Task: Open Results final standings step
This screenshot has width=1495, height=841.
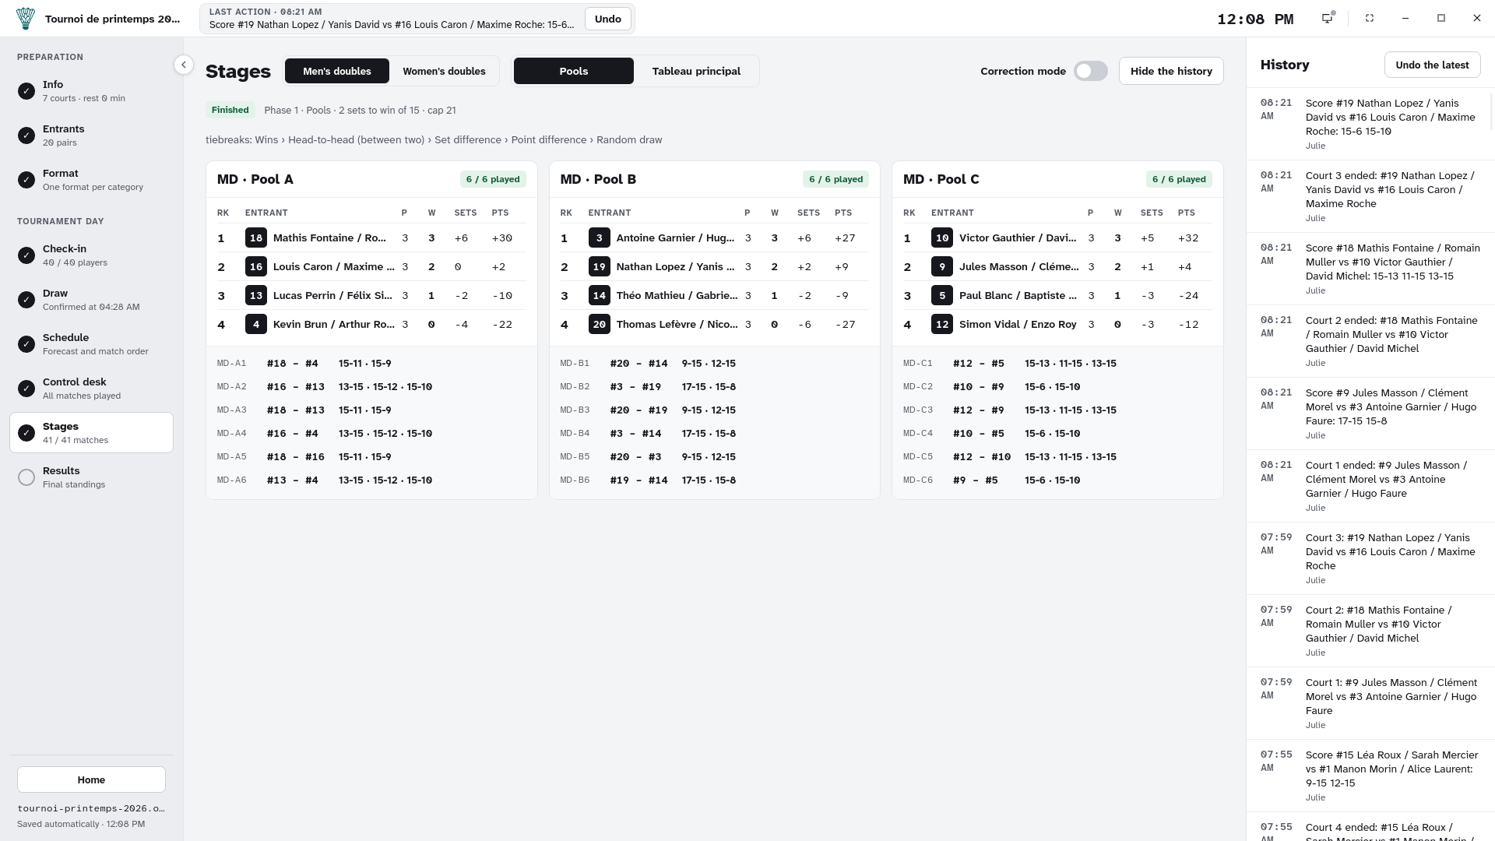Action: coord(91,477)
